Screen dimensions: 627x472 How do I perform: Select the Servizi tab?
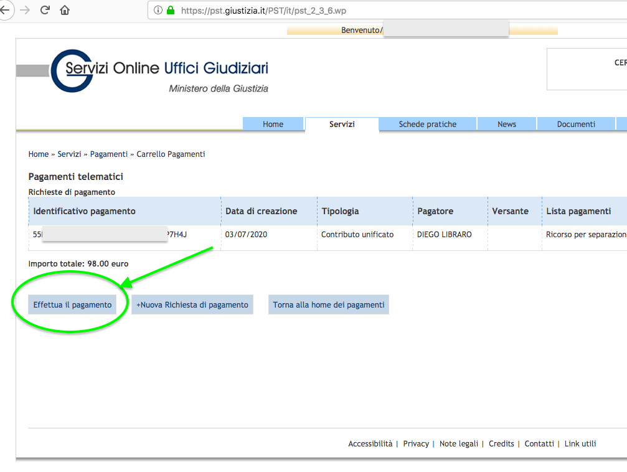coord(342,124)
